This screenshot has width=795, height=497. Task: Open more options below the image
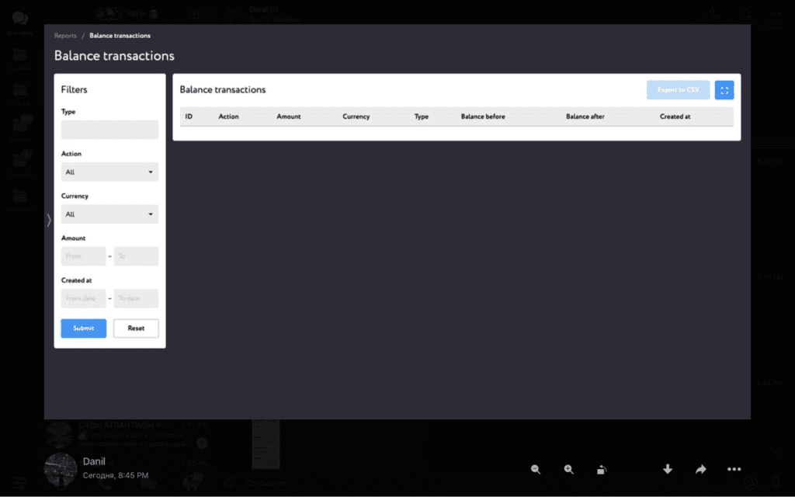734,469
